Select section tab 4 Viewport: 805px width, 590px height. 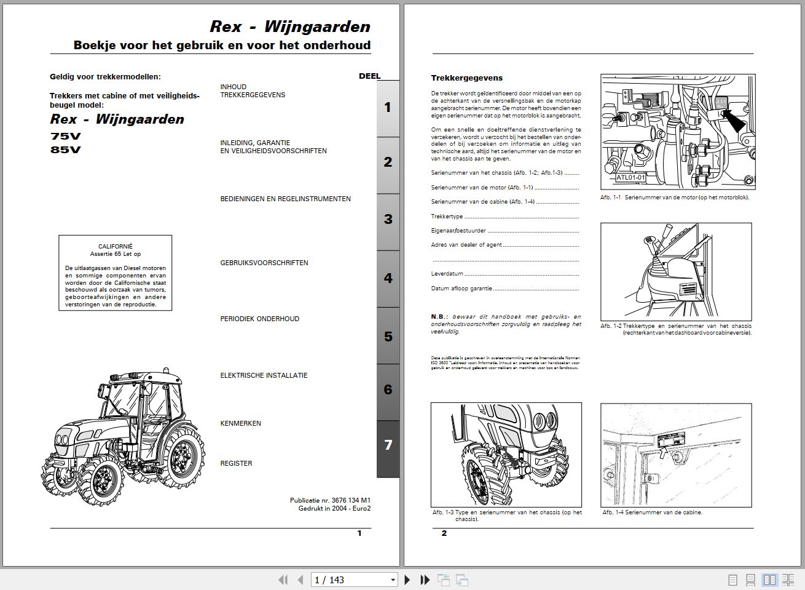388,278
